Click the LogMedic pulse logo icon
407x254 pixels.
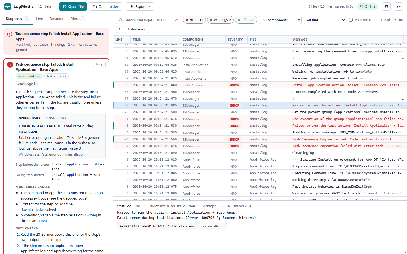(x=8, y=6)
